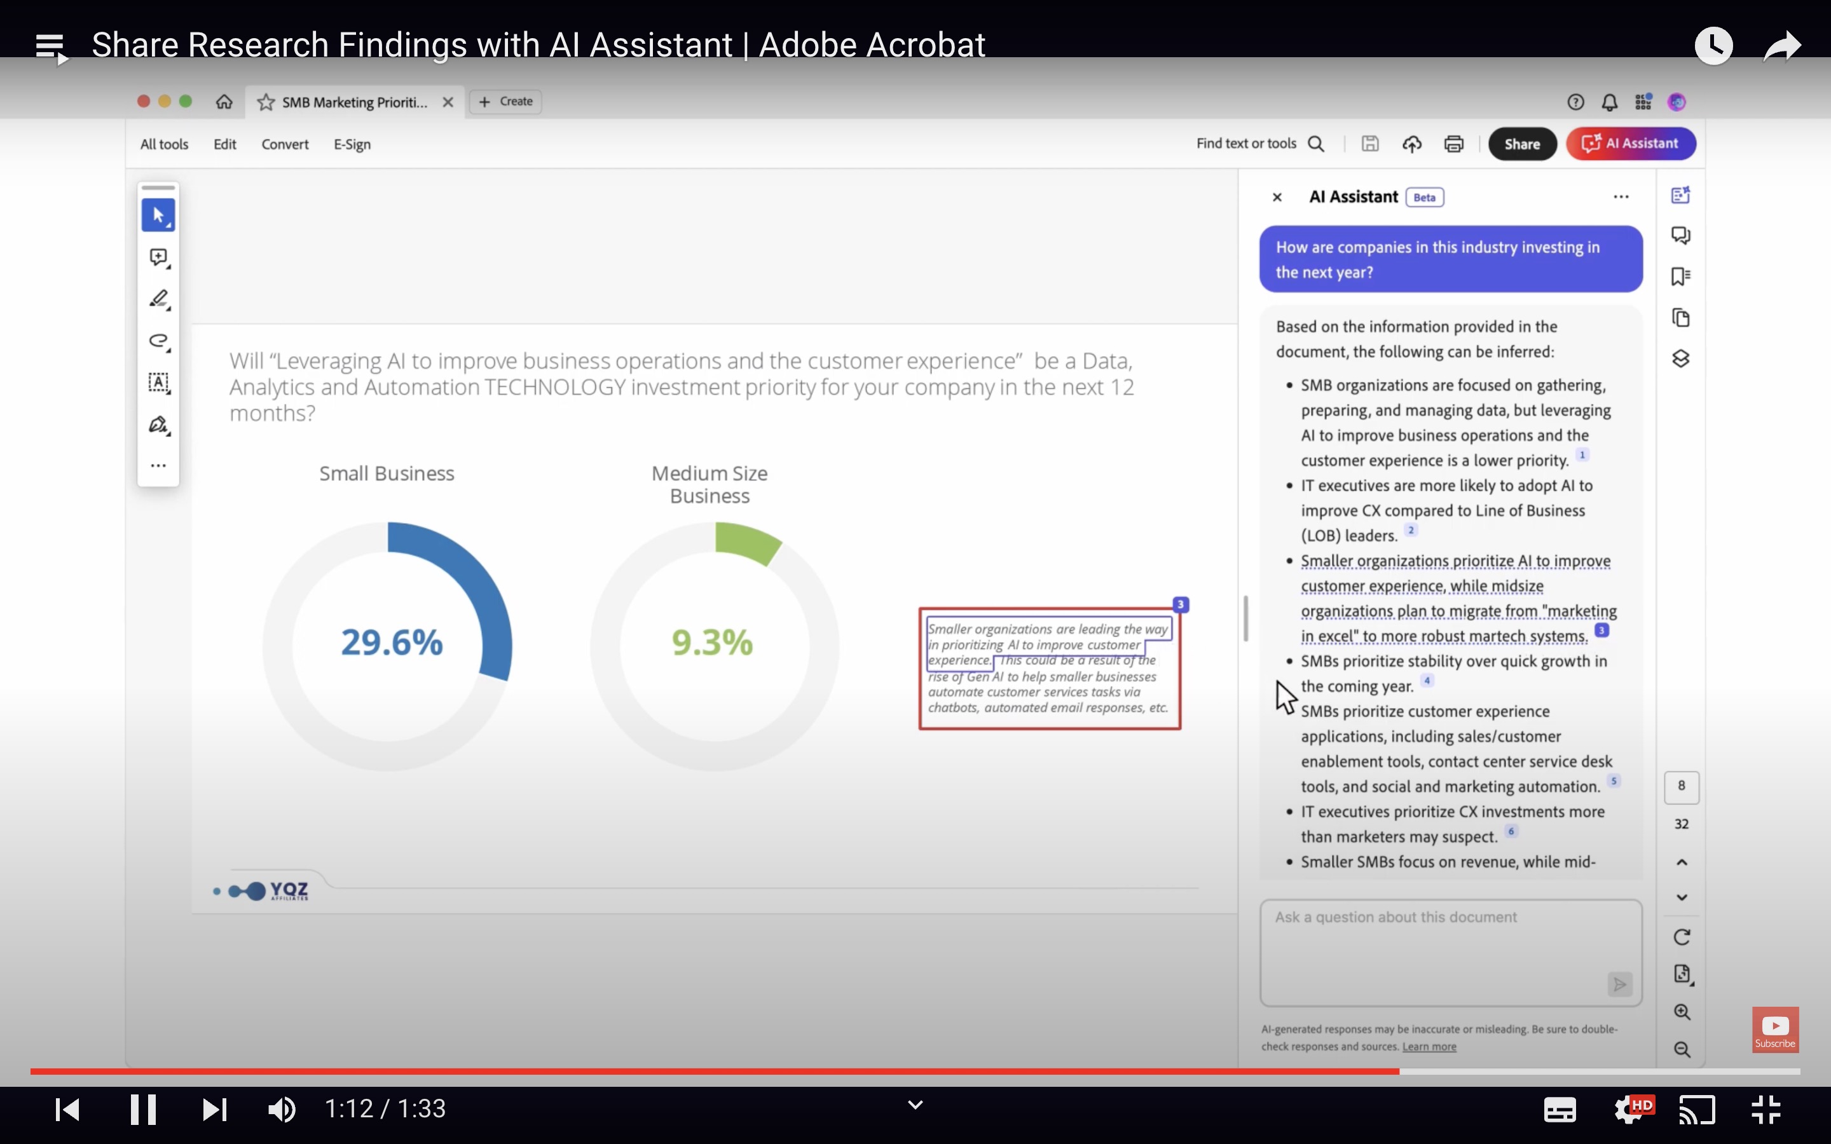1831x1144 pixels.
Task: Go to previous video
Action: click(67, 1110)
